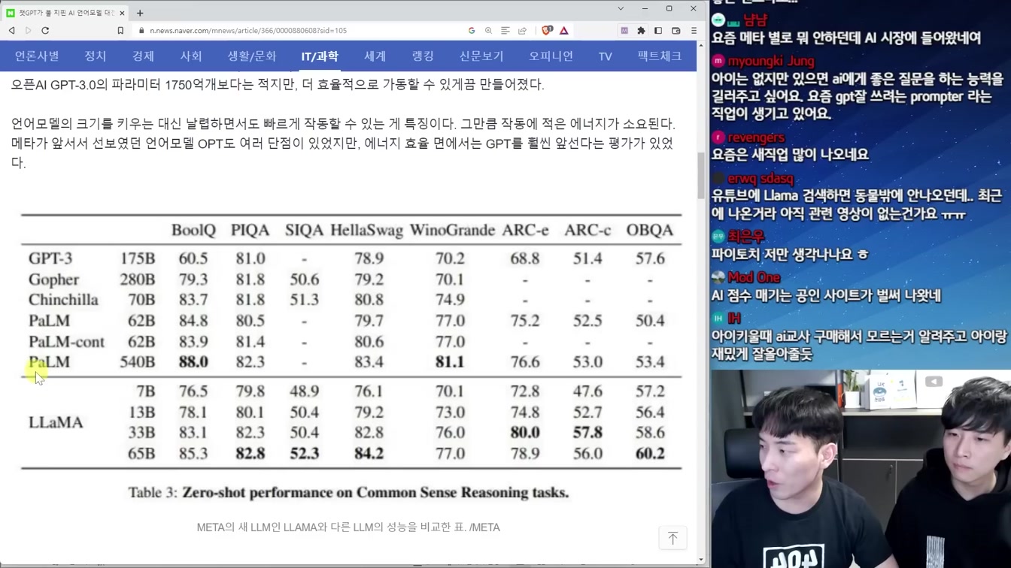Open the 신문보기 section
This screenshot has height=568, width=1011.
click(x=481, y=56)
